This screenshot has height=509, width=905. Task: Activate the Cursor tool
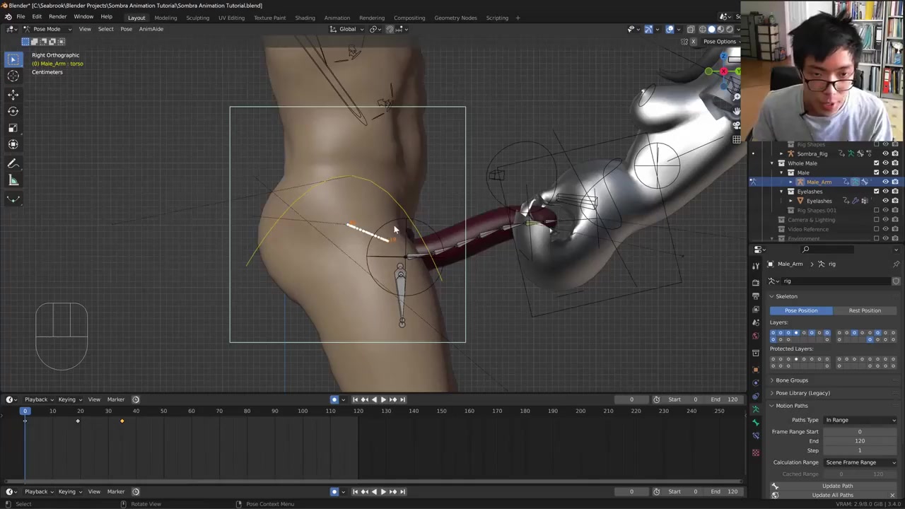13,76
